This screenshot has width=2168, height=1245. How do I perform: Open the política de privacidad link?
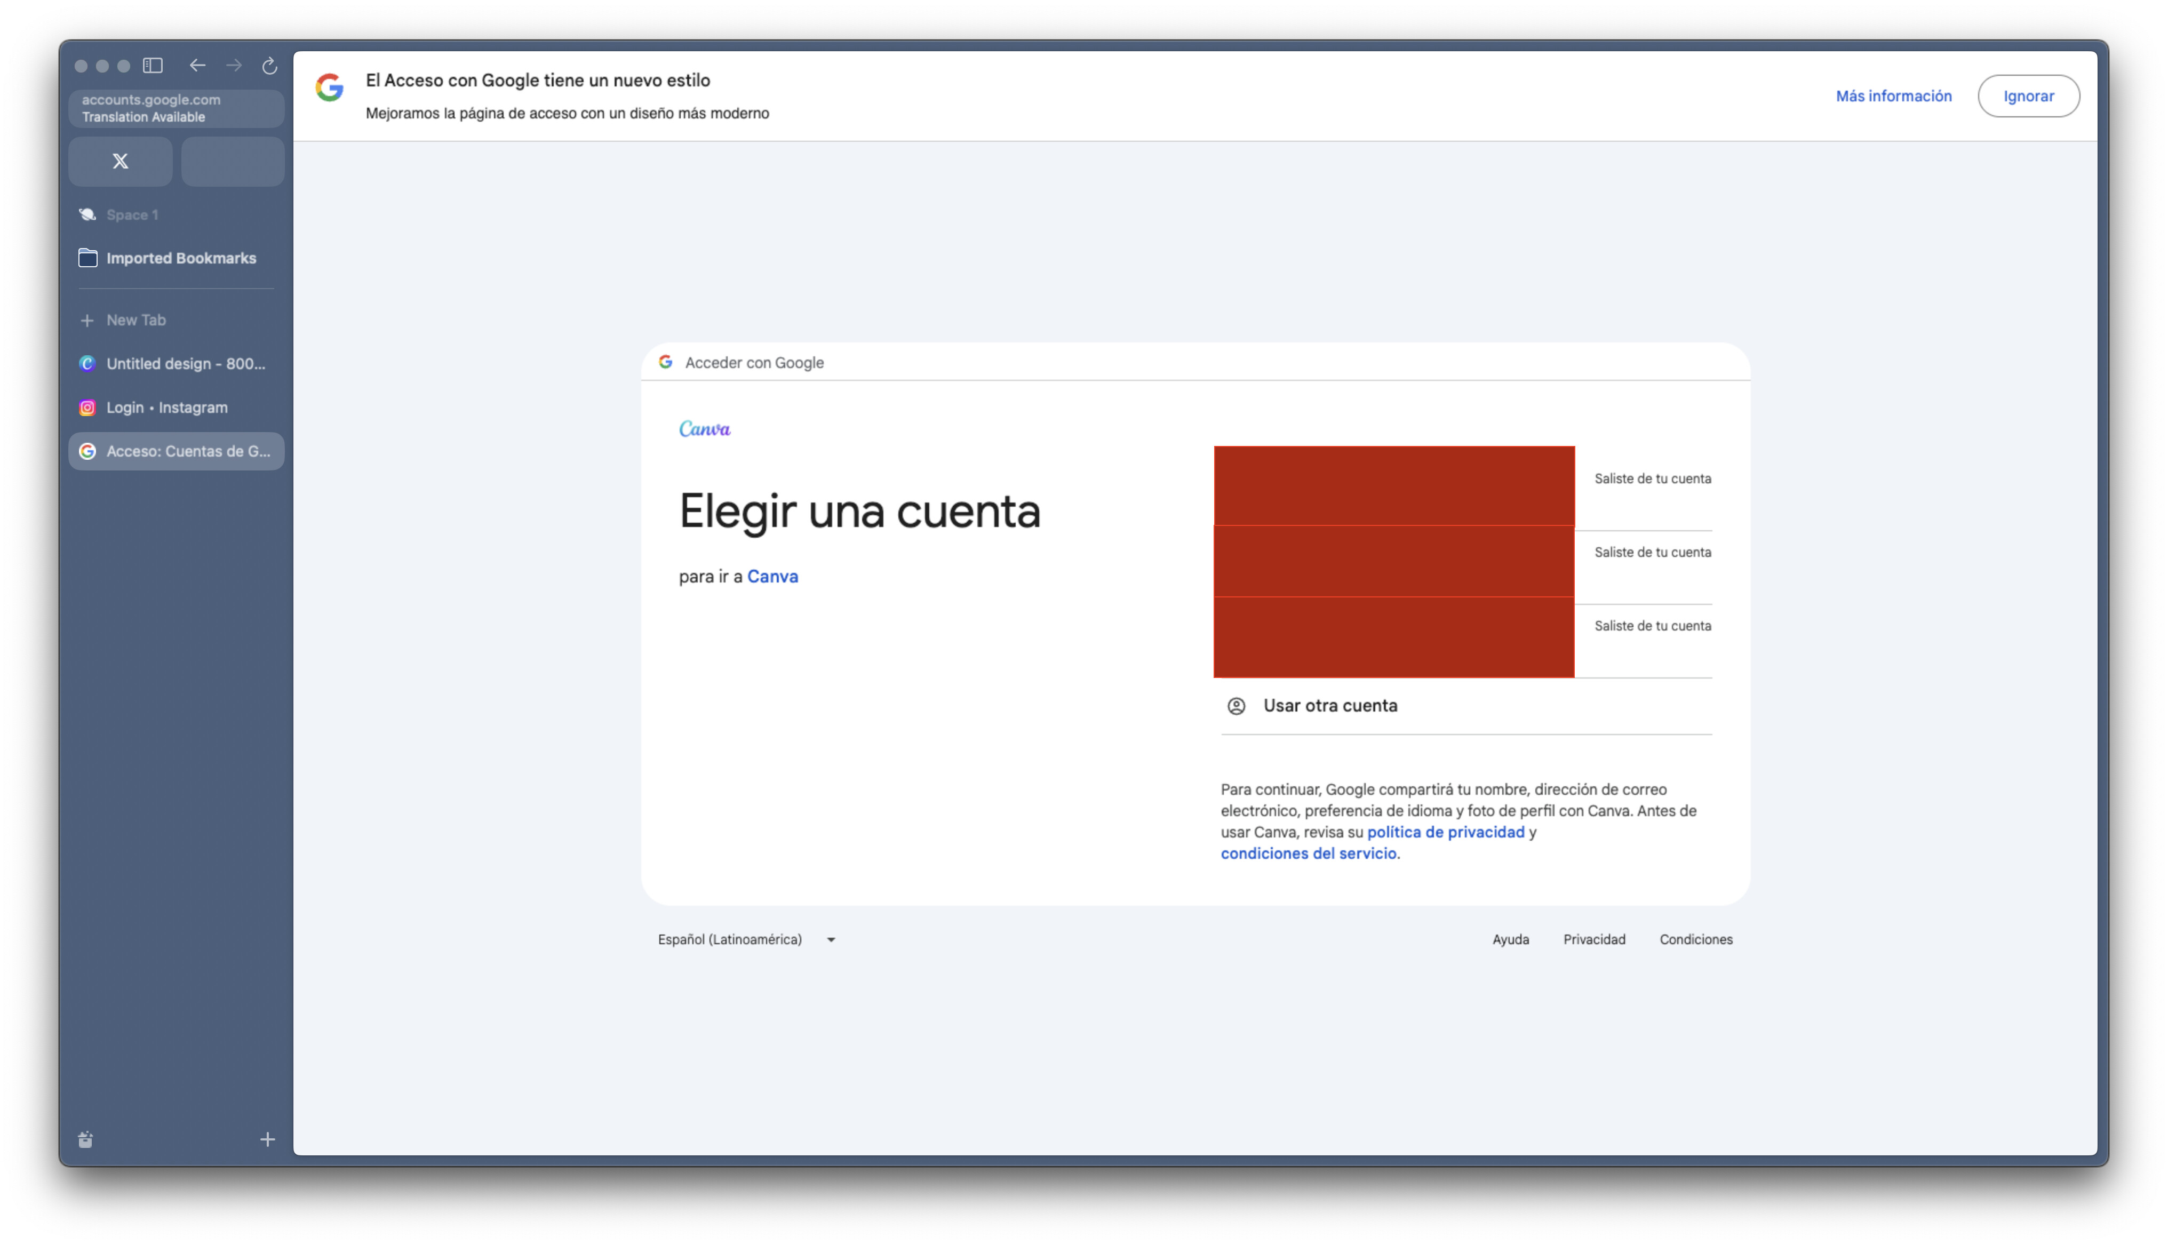[1446, 832]
